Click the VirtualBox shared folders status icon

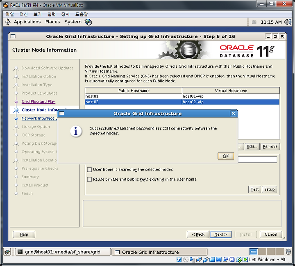click(x=212, y=259)
